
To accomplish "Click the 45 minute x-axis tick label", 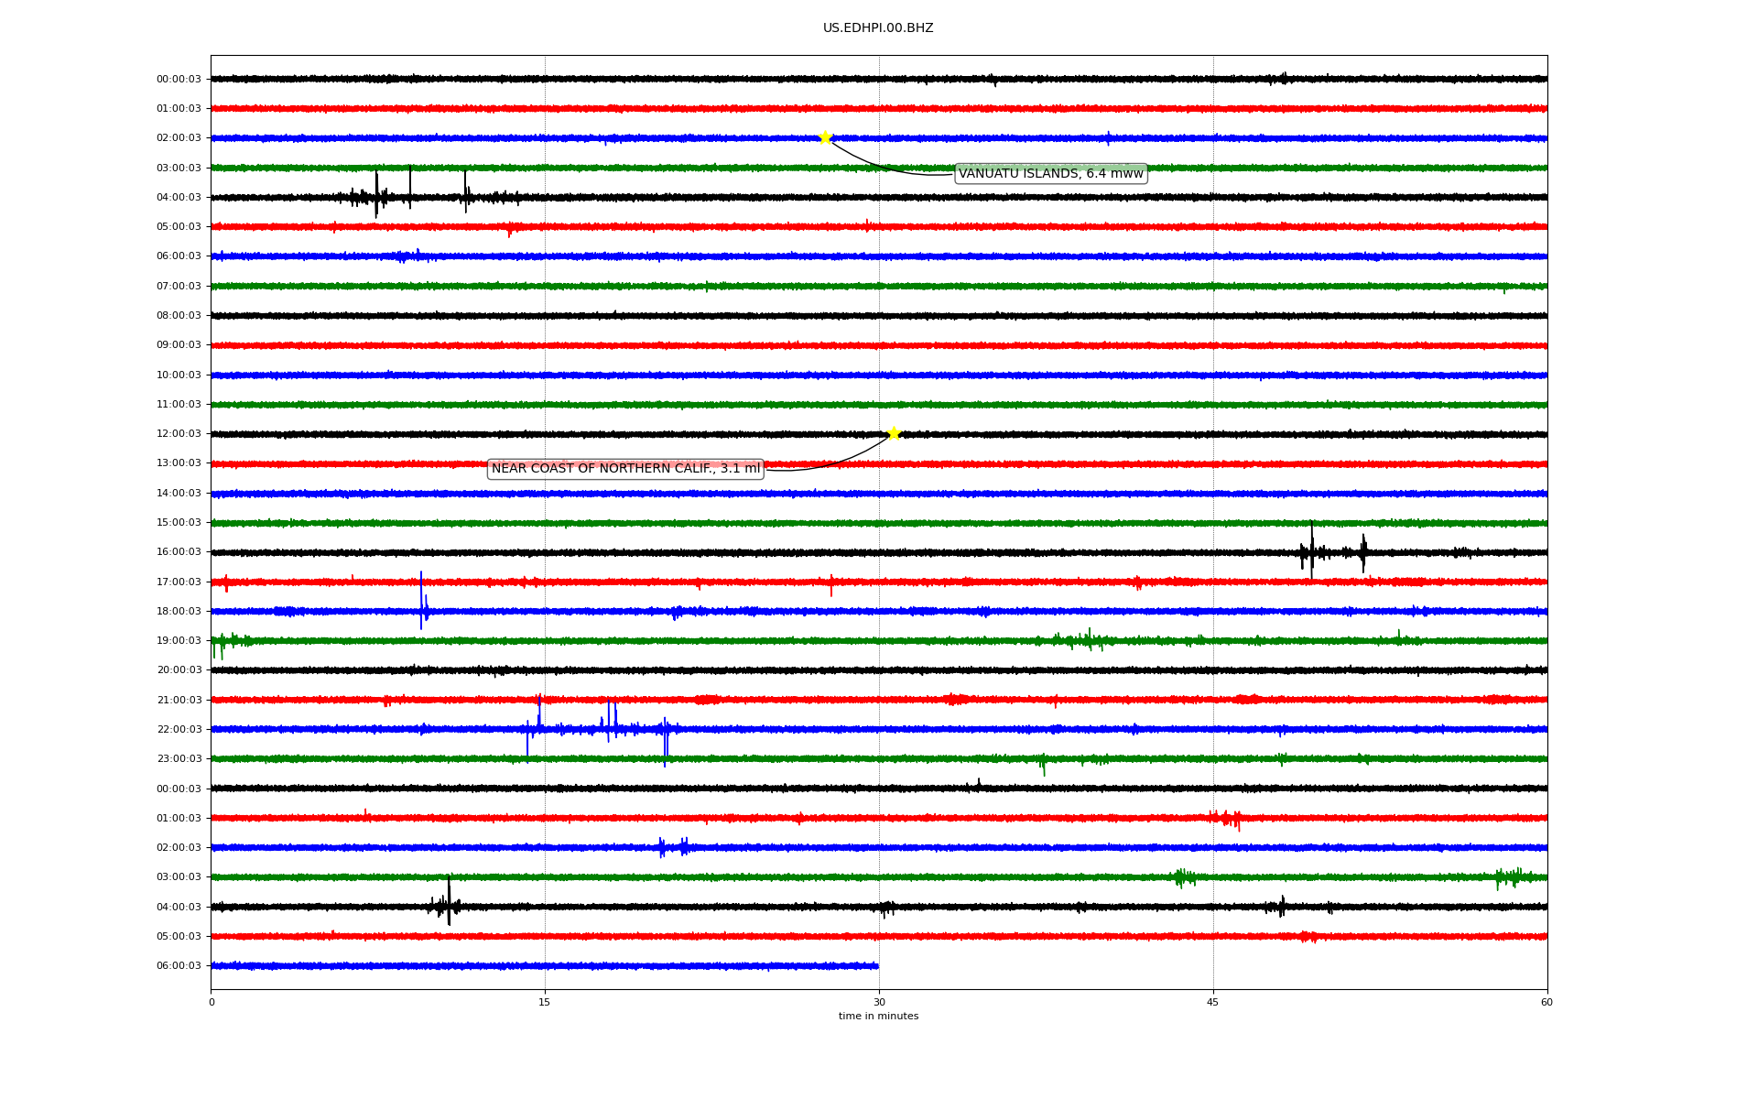I will [x=1213, y=1002].
